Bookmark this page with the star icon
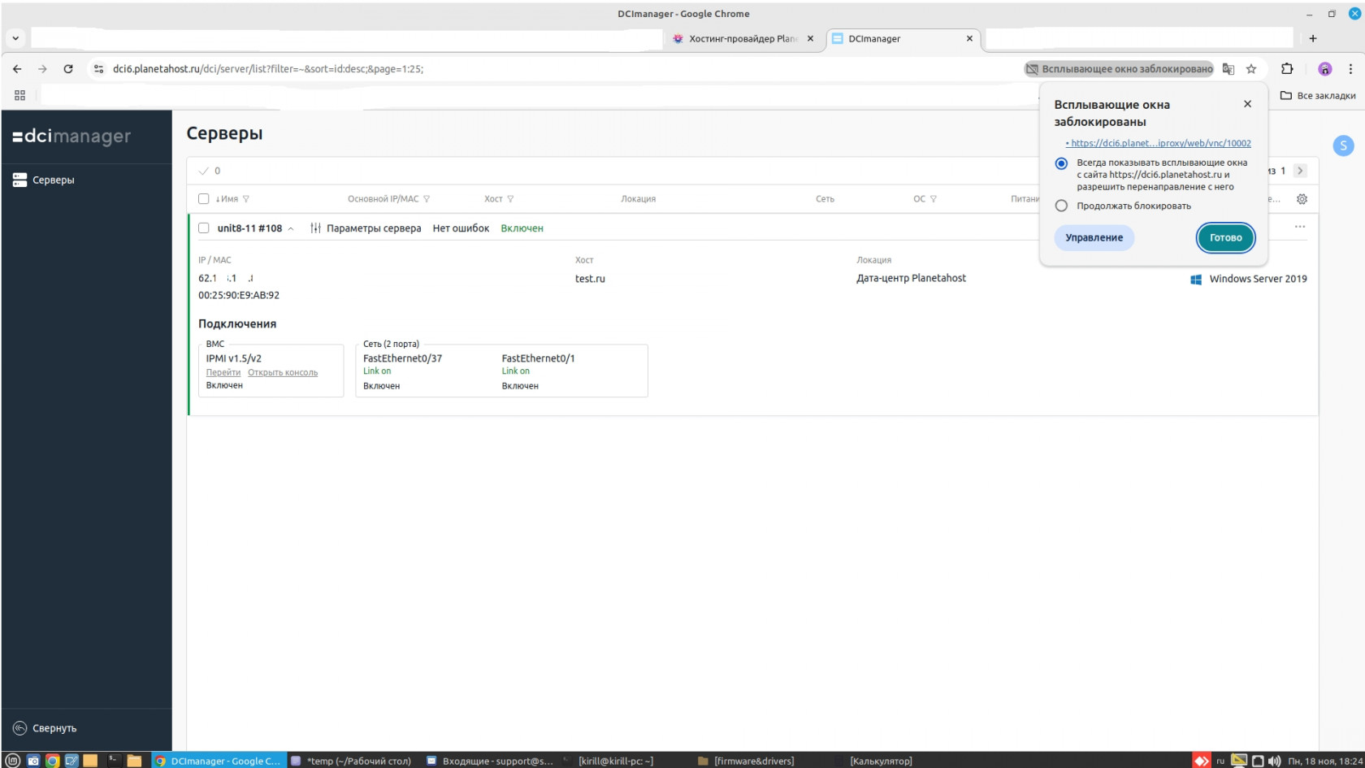1365x768 pixels. [x=1251, y=69]
